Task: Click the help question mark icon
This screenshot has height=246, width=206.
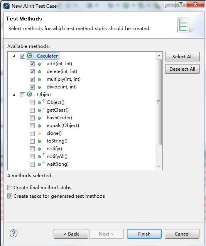Action: 14,233
